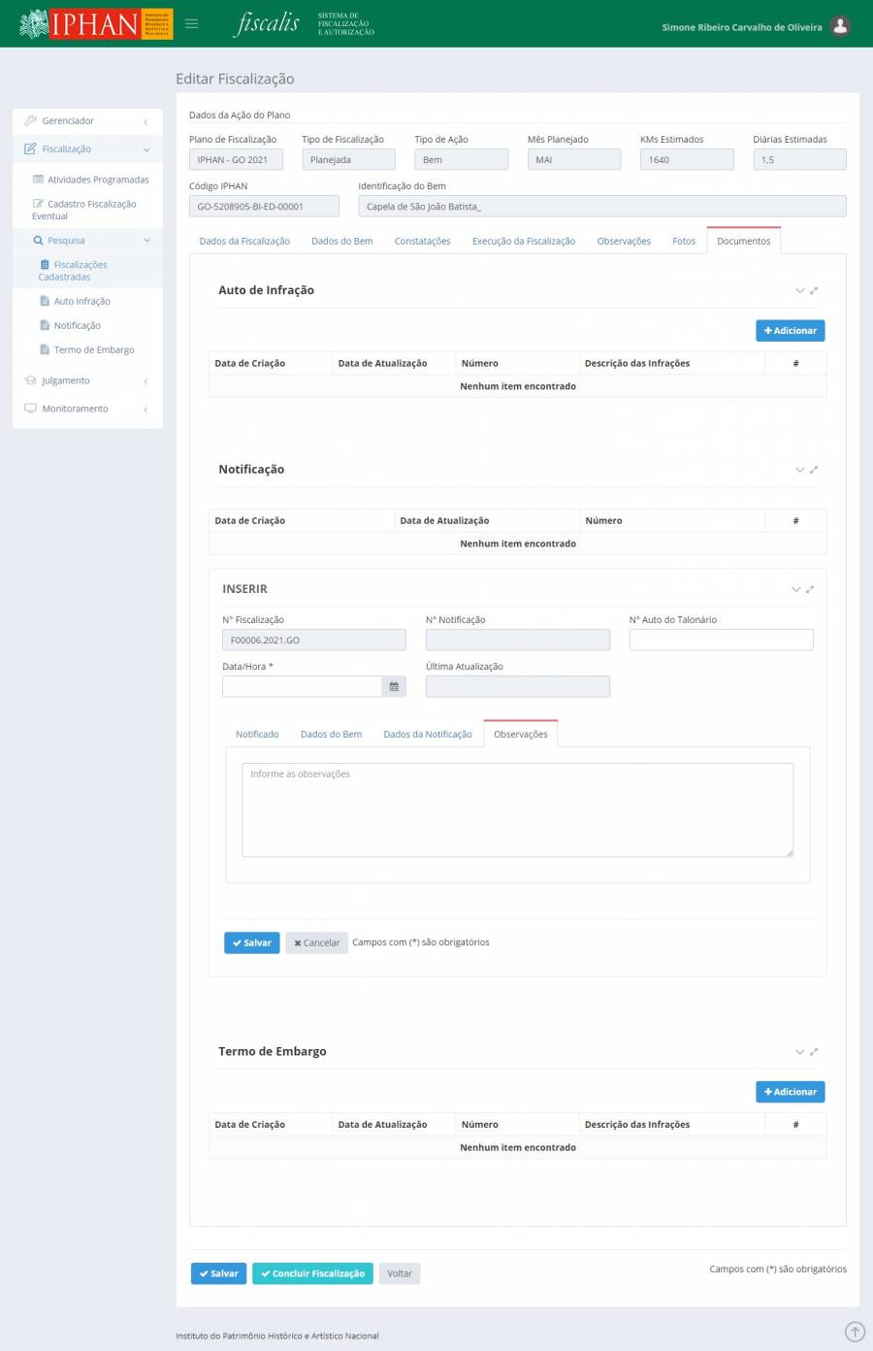
Task: Cancel the notification insert form
Action: point(316,943)
